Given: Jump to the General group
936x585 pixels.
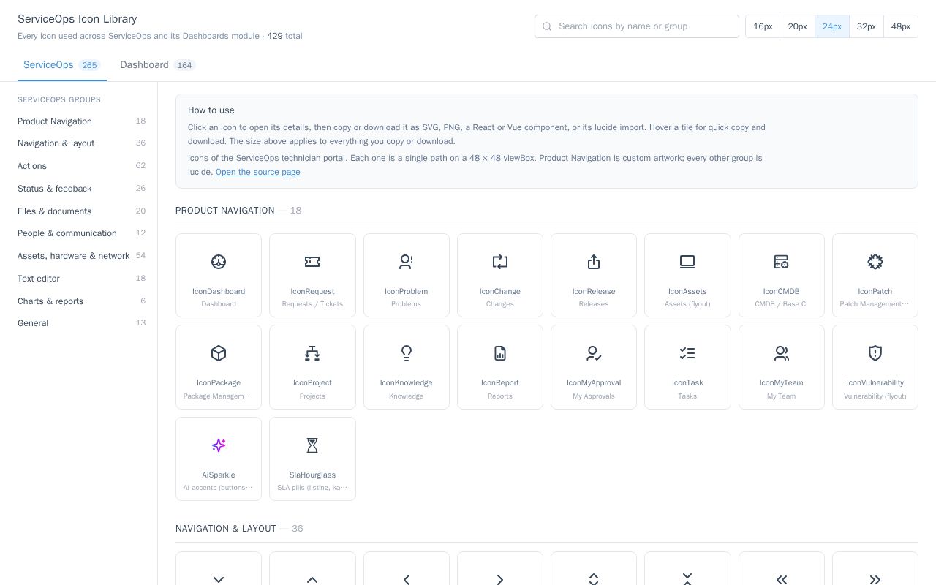Looking at the screenshot, I should click(x=81, y=323).
